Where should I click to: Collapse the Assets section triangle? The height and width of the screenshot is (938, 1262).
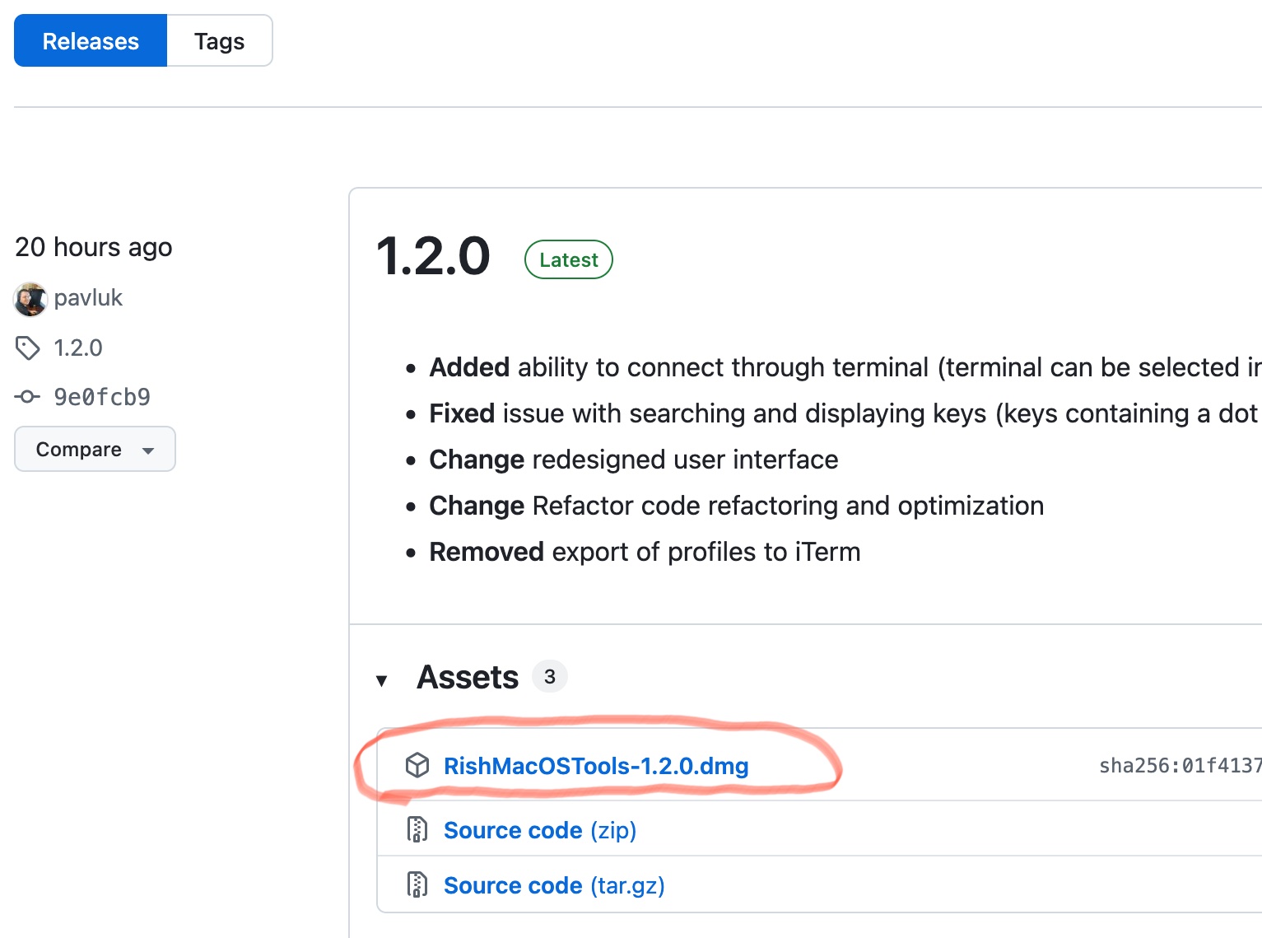tap(381, 680)
